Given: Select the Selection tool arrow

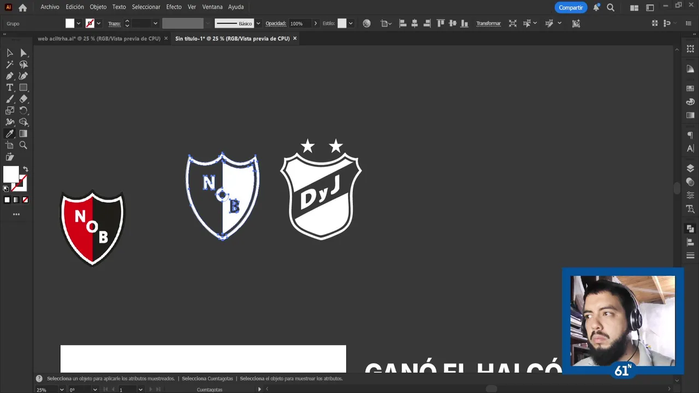Looking at the screenshot, I should tap(10, 53).
